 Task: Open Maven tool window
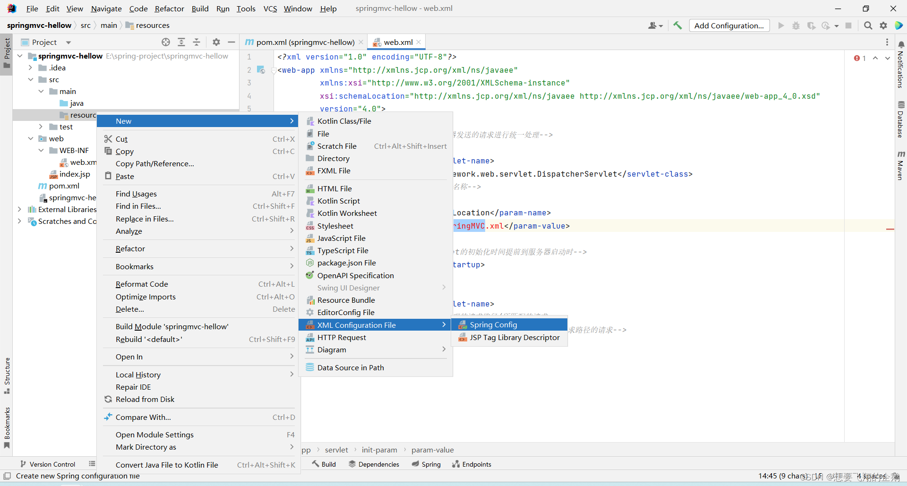[x=901, y=166]
